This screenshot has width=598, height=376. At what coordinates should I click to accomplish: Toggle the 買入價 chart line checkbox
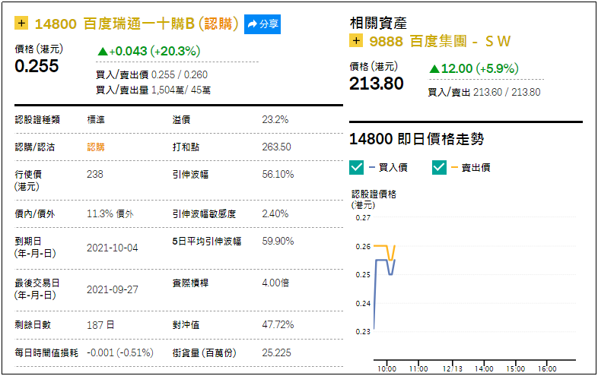357,167
